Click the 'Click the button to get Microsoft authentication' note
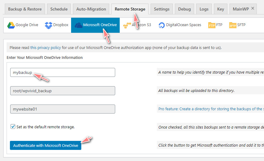 (211, 145)
